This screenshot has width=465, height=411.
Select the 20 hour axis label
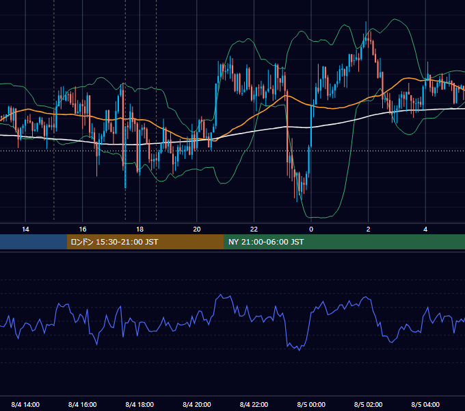197,229
